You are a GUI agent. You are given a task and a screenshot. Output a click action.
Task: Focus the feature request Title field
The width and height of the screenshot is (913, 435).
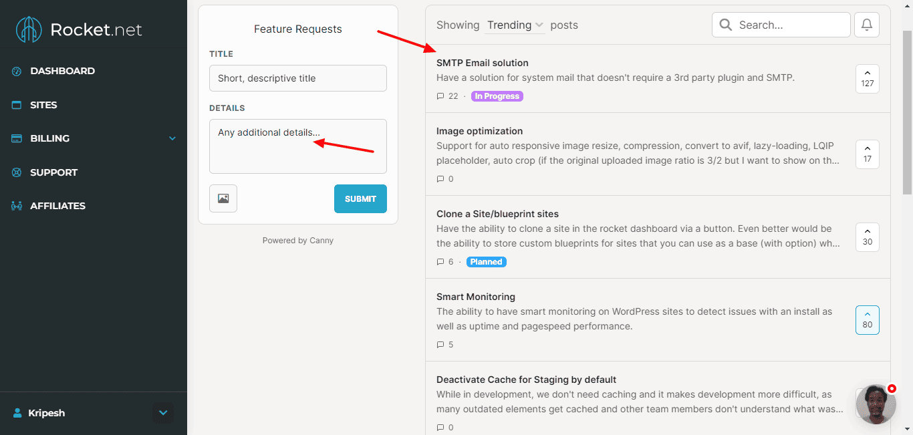click(x=297, y=78)
